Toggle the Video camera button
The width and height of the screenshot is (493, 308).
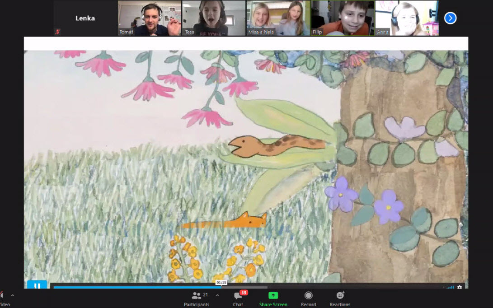4,299
